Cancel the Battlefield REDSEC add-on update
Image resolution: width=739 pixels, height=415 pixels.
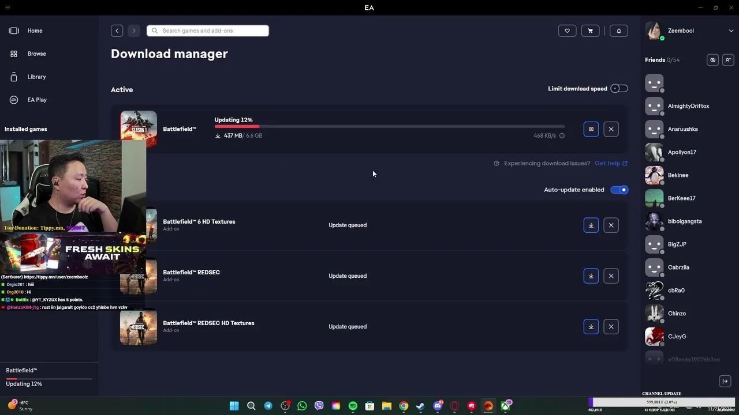point(611,276)
